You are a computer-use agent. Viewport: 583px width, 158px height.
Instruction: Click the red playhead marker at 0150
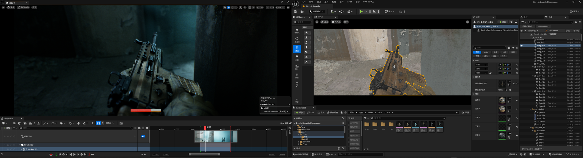pos(205,128)
